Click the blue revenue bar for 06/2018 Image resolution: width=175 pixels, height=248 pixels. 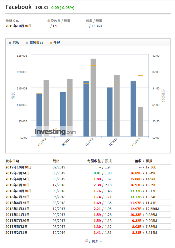point(39,115)
